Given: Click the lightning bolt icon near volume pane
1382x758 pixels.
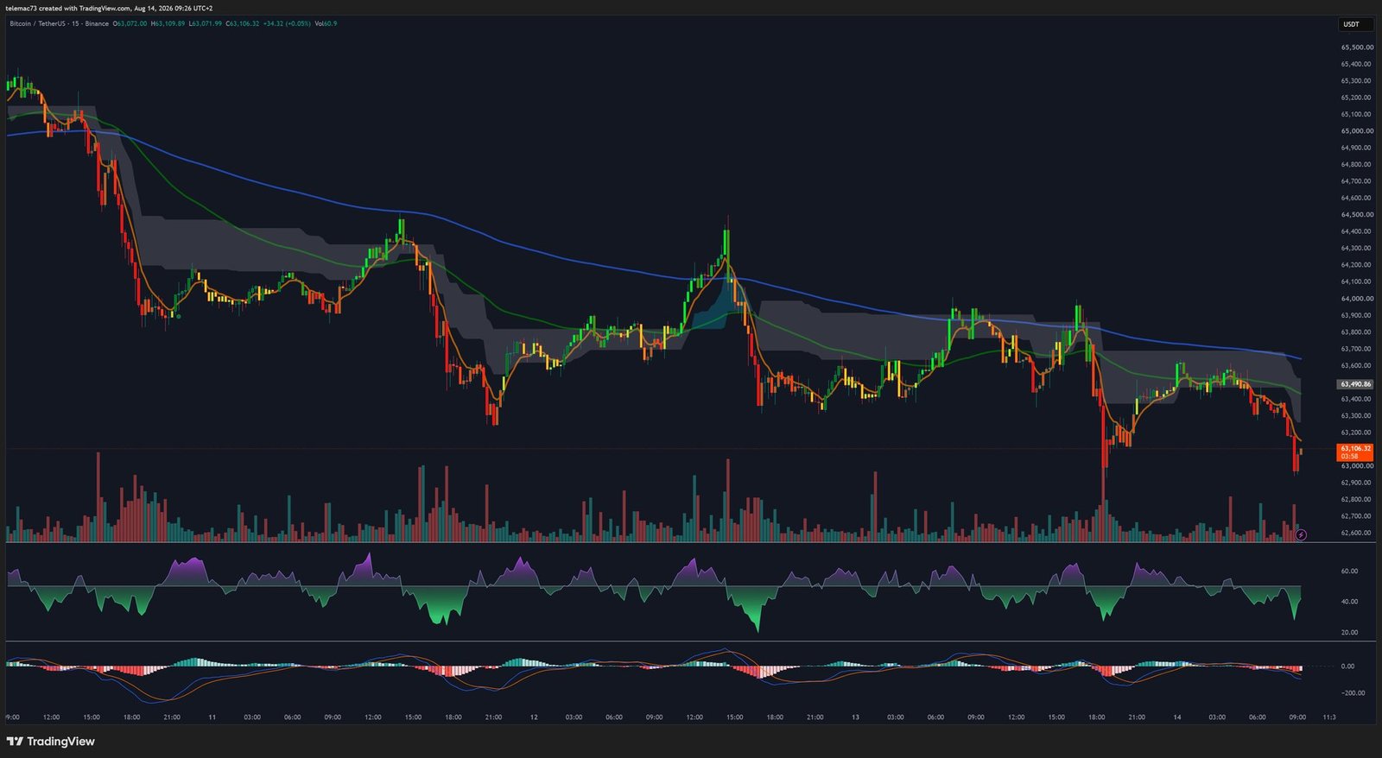Looking at the screenshot, I should (x=1301, y=534).
